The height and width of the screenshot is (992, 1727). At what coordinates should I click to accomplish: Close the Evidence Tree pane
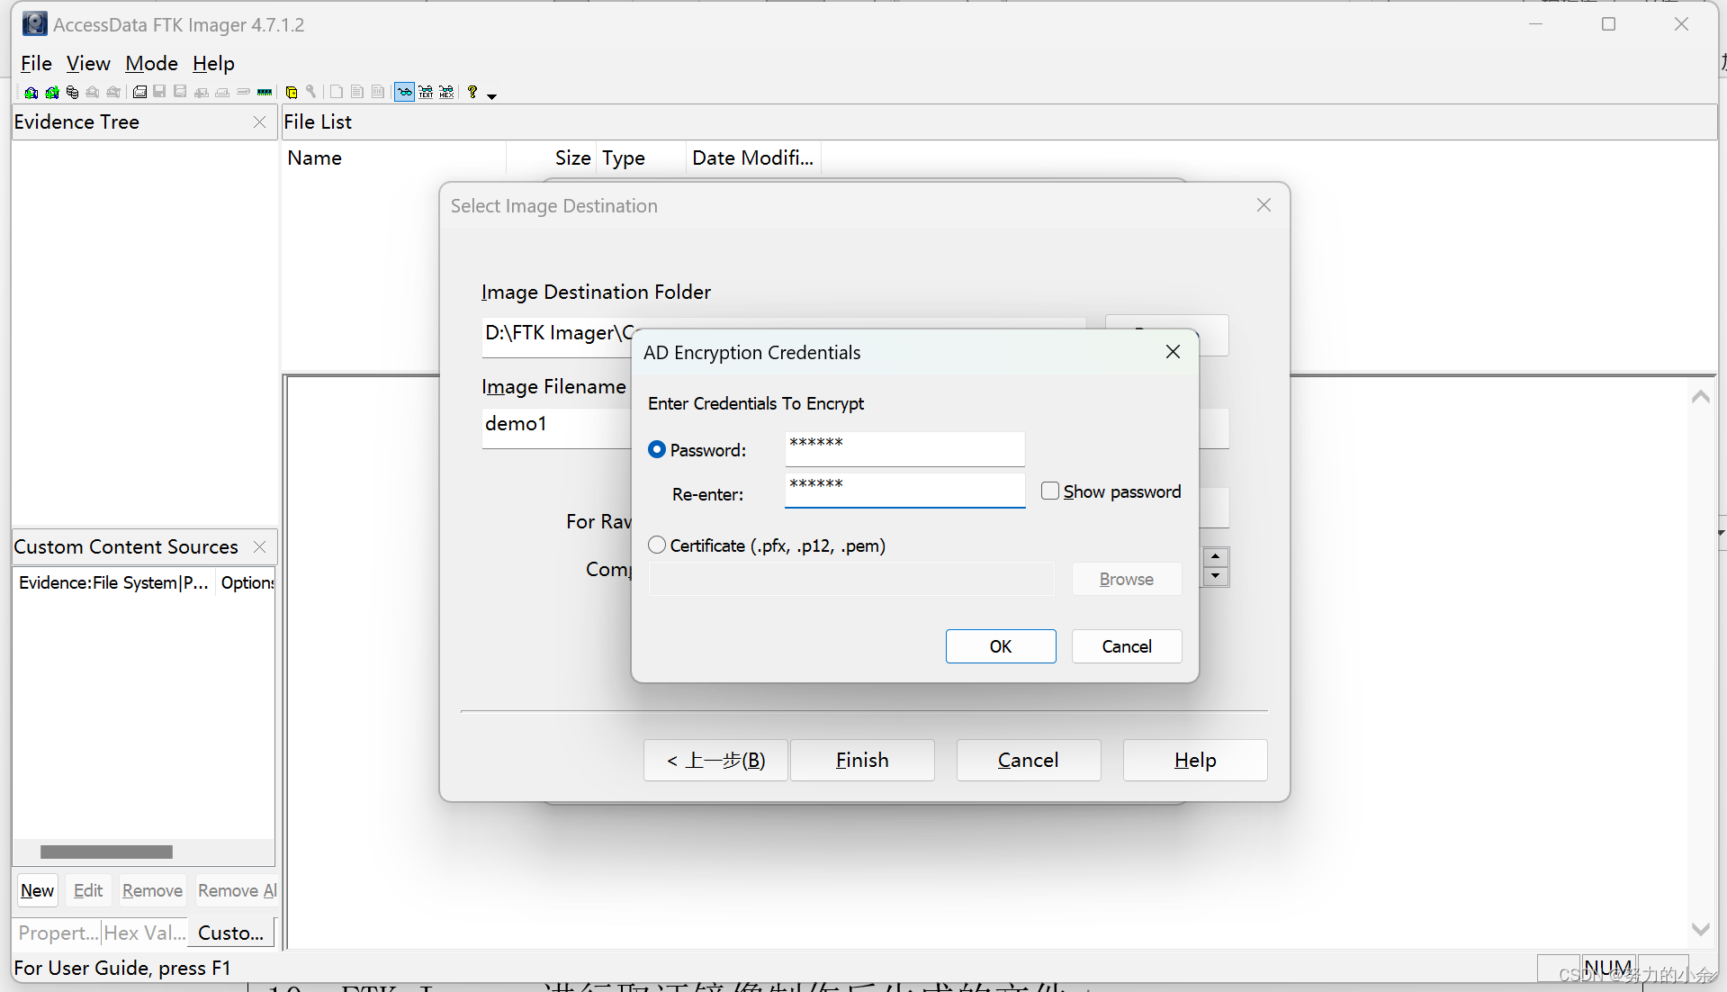tap(259, 122)
